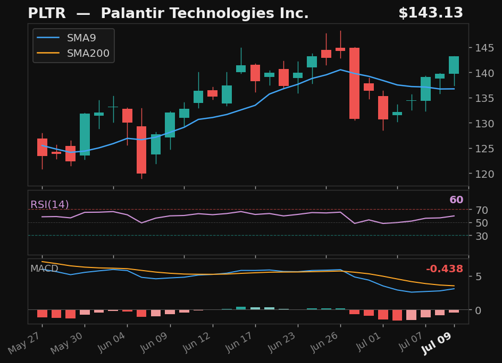Click the blue SMA9 line sample in legend
This screenshot has height=363, width=502.
pos(48,38)
